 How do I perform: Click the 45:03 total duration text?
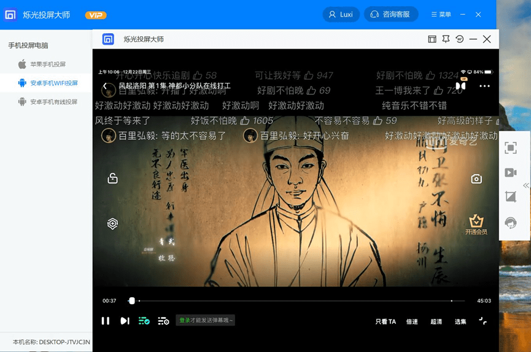pos(484,301)
